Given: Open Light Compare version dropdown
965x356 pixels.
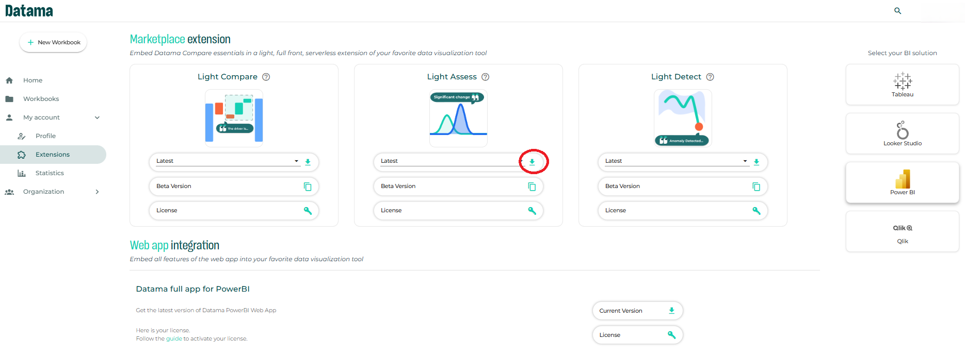Looking at the screenshot, I should [228, 161].
